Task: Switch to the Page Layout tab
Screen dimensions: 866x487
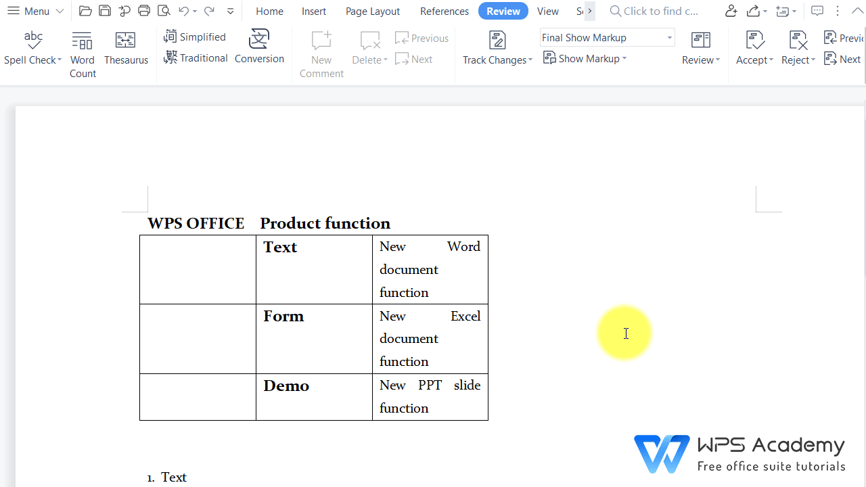Action: click(372, 11)
